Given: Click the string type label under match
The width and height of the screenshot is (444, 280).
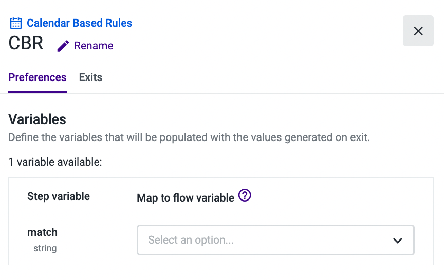Looking at the screenshot, I should [x=45, y=248].
